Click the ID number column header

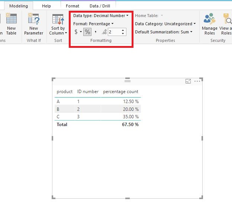(88, 92)
